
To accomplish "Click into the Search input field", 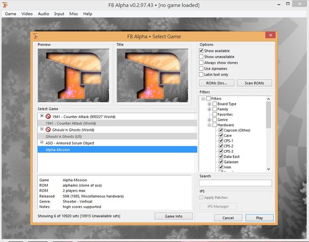I will 235,183.
